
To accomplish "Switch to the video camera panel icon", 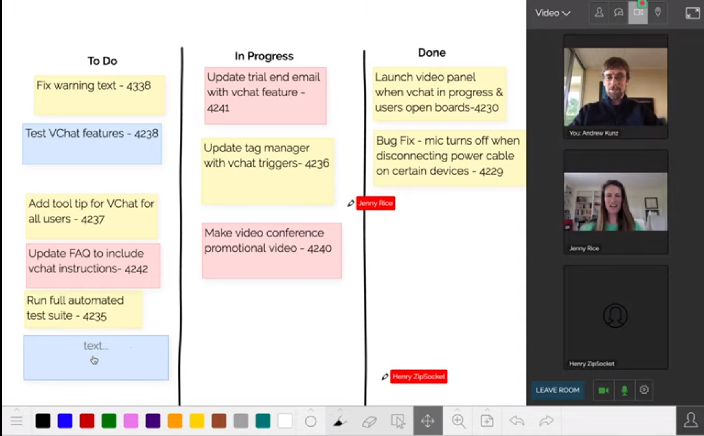I will pyautogui.click(x=638, y=13).
